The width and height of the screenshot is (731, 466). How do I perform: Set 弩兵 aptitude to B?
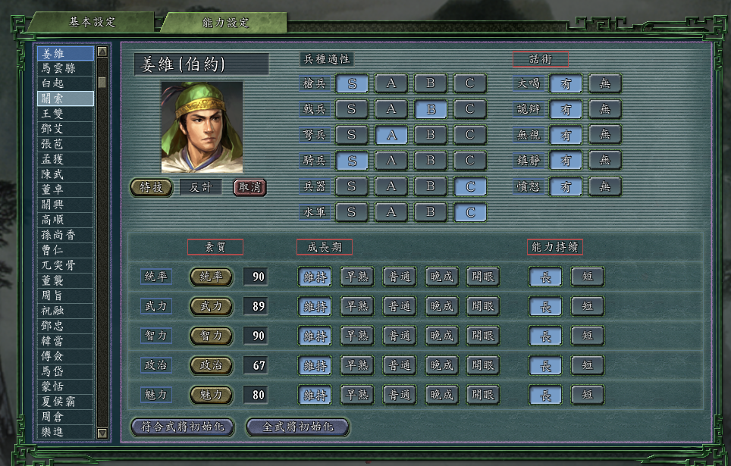pos(431,135)
